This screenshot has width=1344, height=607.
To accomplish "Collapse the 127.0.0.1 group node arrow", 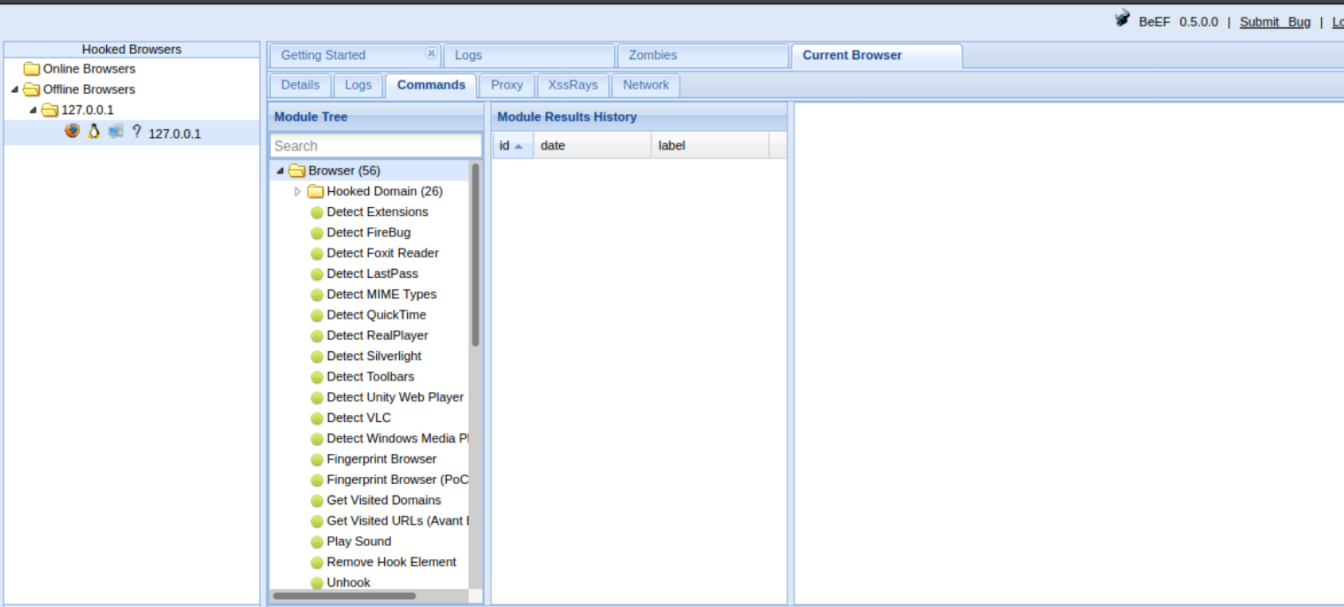I will click(34, 111).
